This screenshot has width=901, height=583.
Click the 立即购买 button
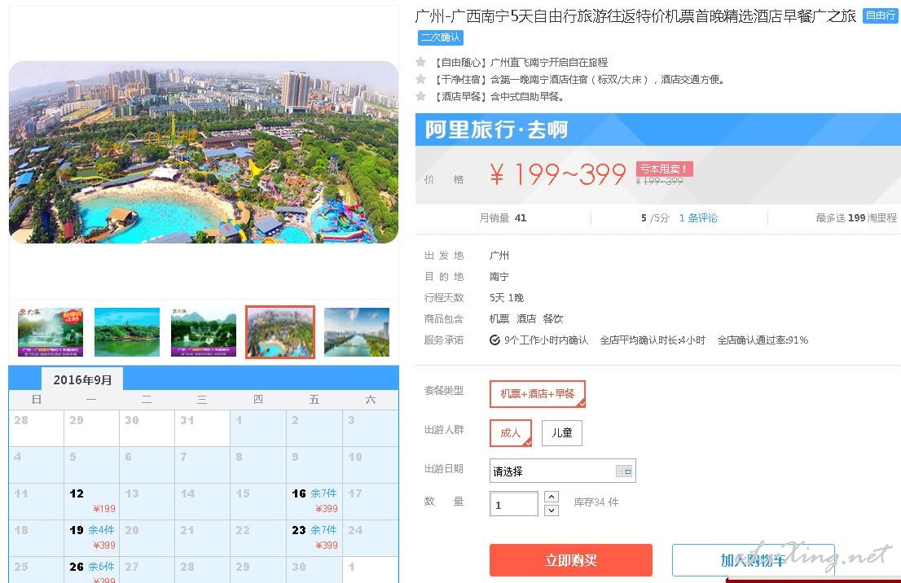pos(570,560)
